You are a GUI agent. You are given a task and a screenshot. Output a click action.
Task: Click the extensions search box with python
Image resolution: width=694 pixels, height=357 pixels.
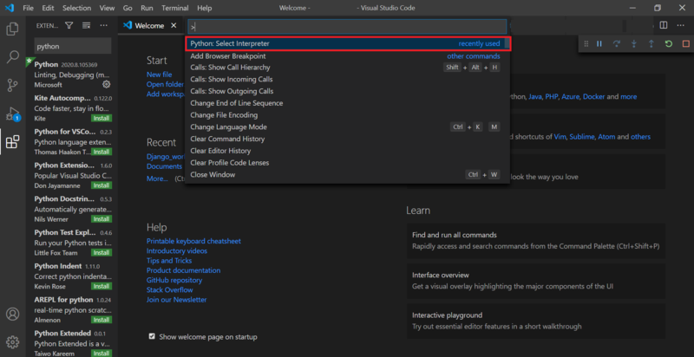click(x=73, y=46)
